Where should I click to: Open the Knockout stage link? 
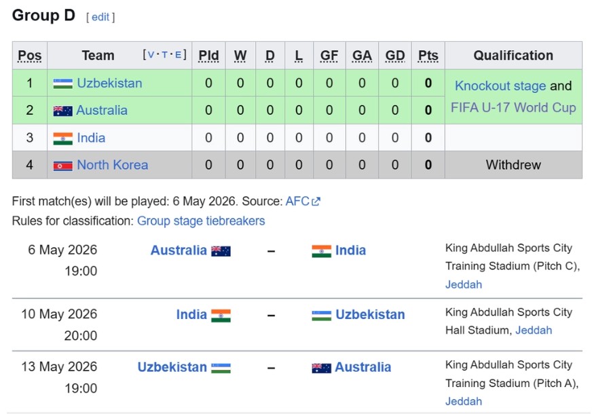(500, 86)
